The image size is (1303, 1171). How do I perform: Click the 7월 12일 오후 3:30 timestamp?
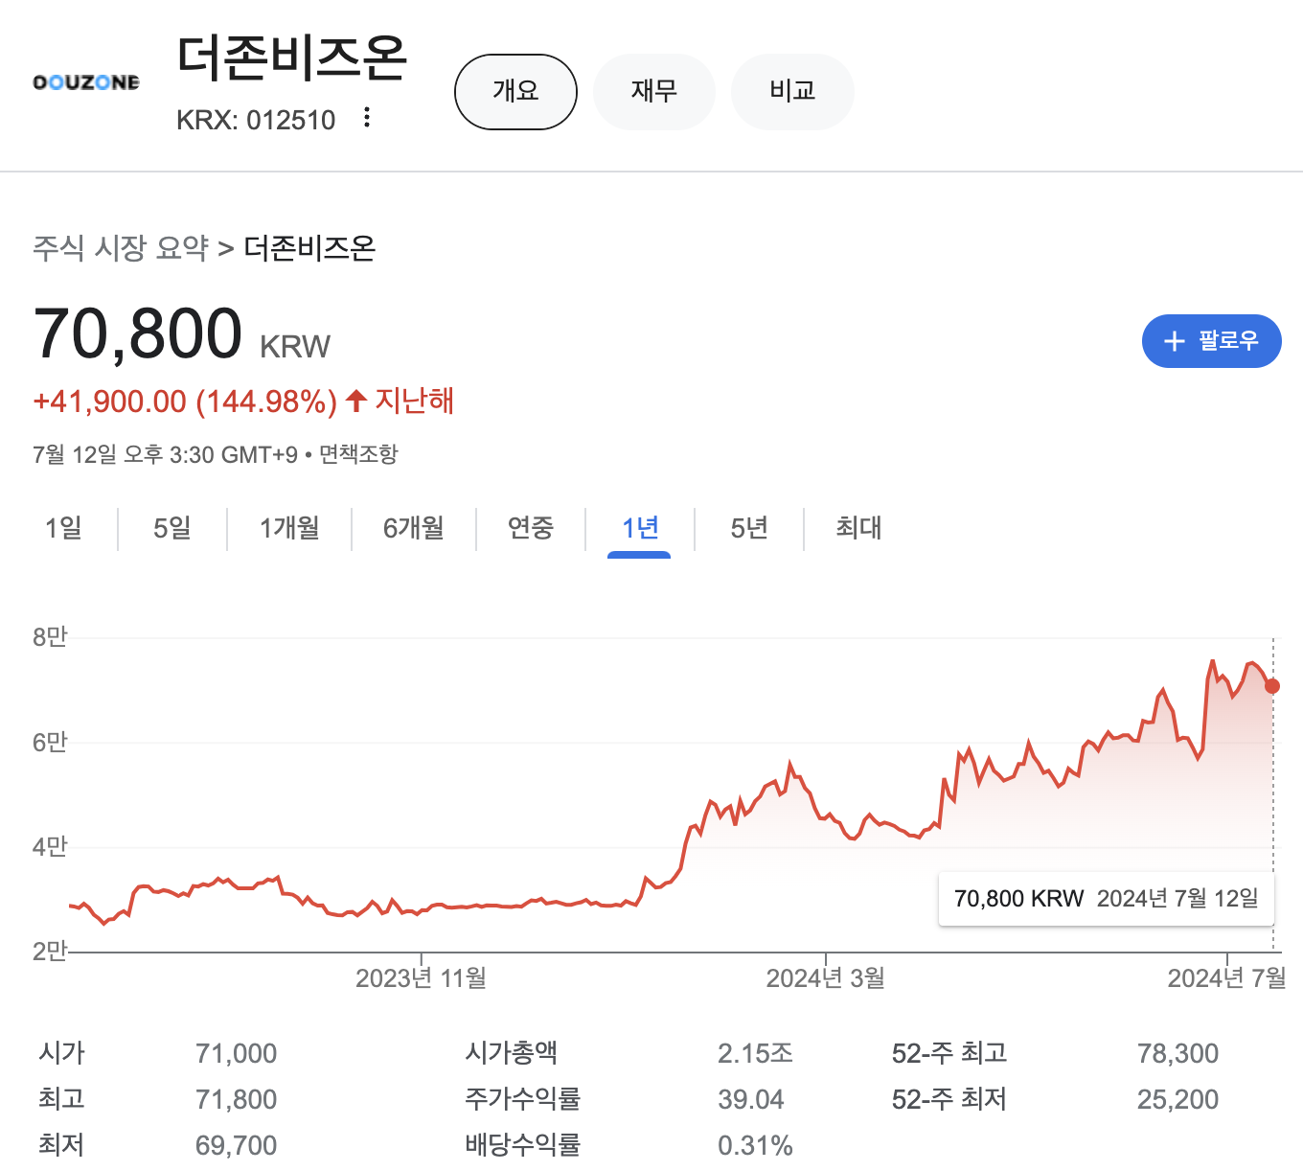[165, 454]
